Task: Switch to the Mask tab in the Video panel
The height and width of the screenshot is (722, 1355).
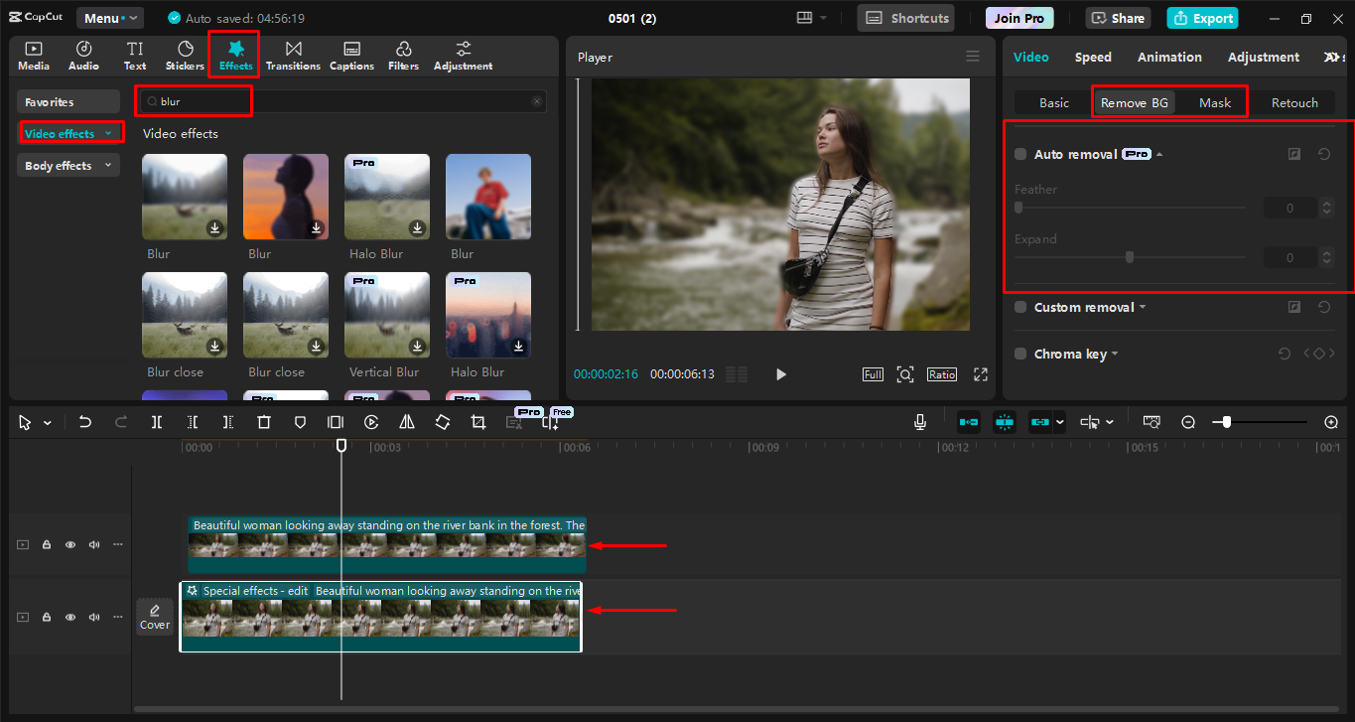Action: 1215,102
